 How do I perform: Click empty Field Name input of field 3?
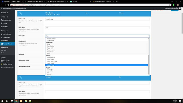(x=97, y=92)
